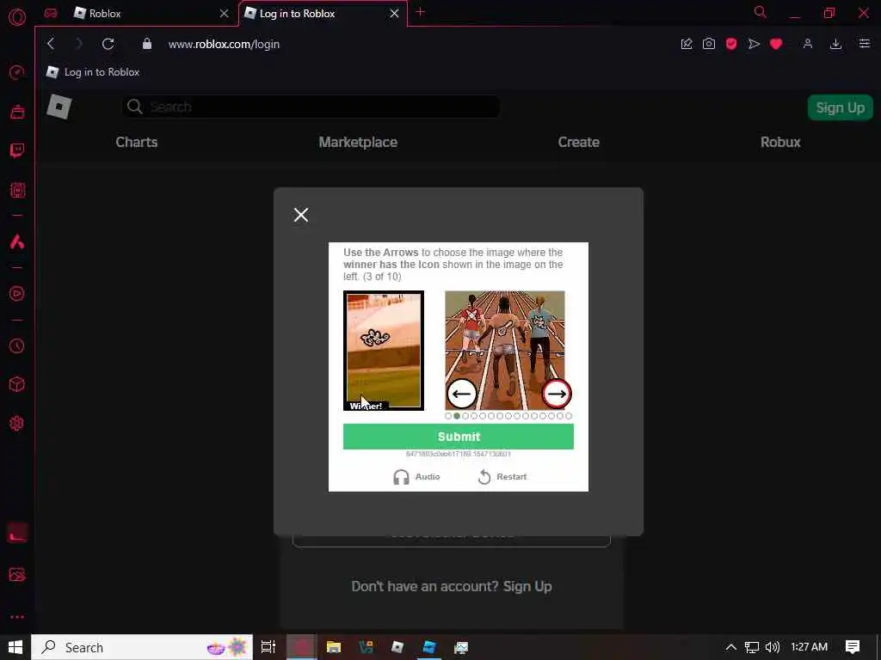Viewport: 881px width, 660px height.
Task: Show hidden system tray icons
Action: click(x=730, y=647)
